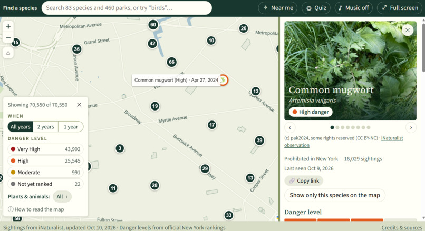Image resolution: width=425 pixels, height=231 pixels.
Task: Open cluster marker 15 on map
Action: pos(16,42)
